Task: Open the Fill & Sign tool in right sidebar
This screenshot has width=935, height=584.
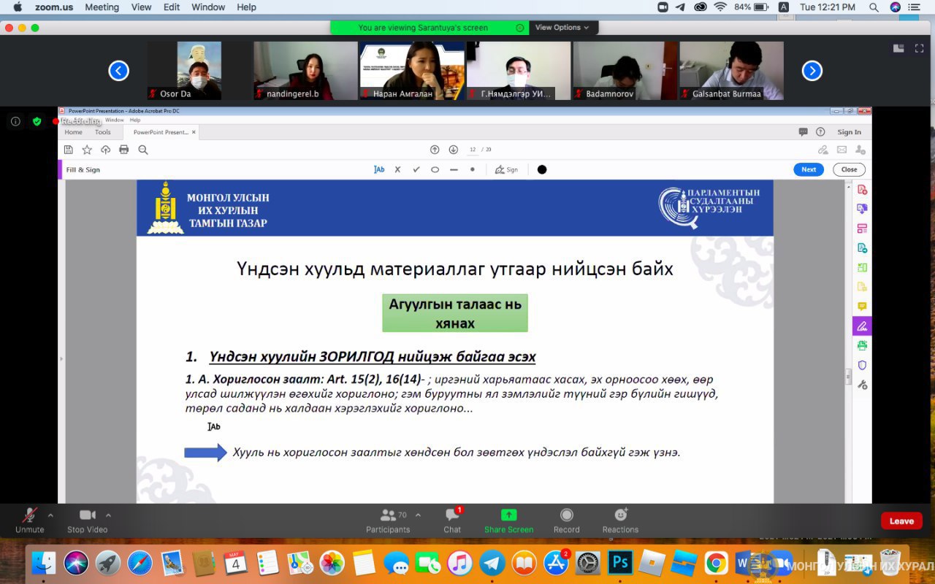Action: point(862,326)
